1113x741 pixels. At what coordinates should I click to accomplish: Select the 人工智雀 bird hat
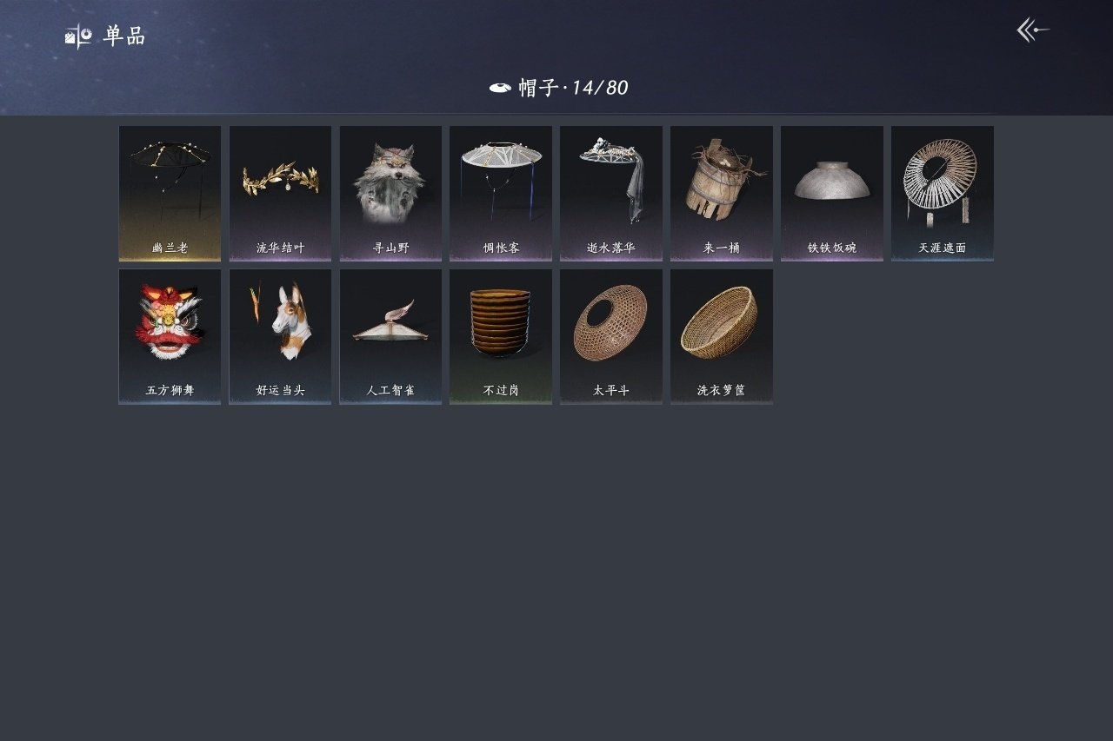[x=390, y=336]
